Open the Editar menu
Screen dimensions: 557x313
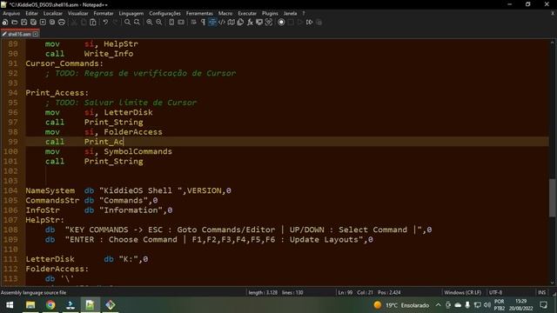[x=31, y=13]
